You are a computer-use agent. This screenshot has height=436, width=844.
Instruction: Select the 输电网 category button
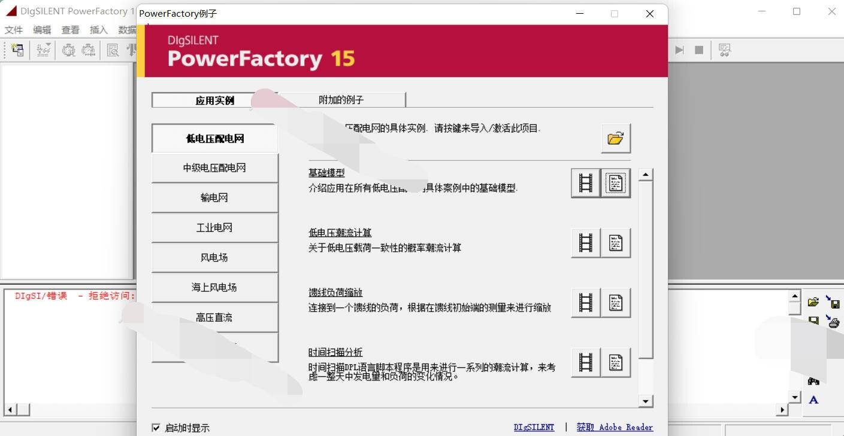pyautogui.click(x=215, y=198)
